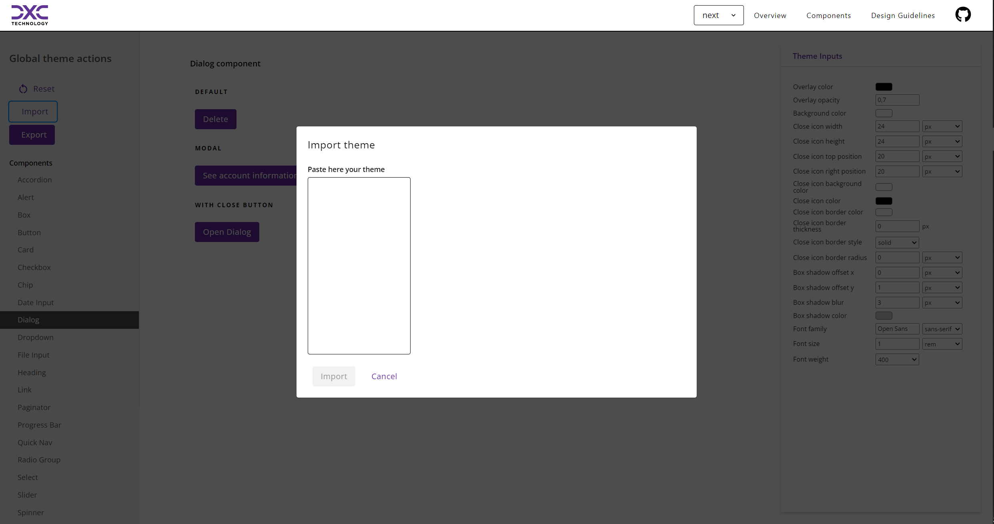Open the next version dropdown
The width and height of the screenshot is (994, 524).
718,15
